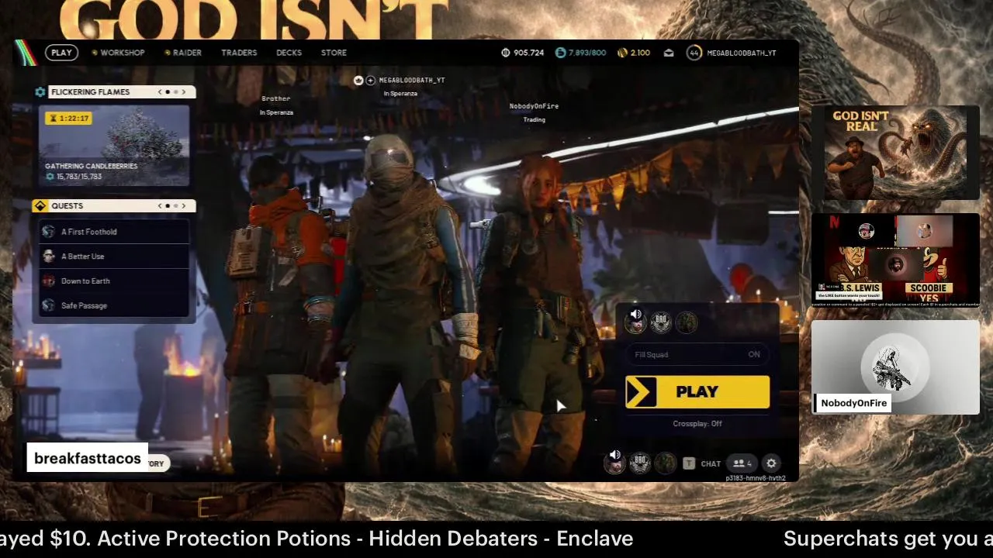This screenshot has height=558, width=993.
Task: Click the plus icon beside MEGABLOODBATH_YT nameplate
Action: (370, 81)
